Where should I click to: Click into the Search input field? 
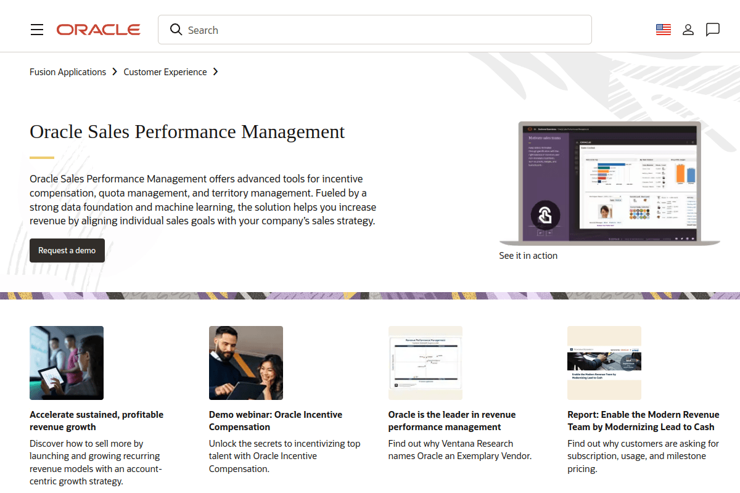pyautogui.click(x=375, y=30)
